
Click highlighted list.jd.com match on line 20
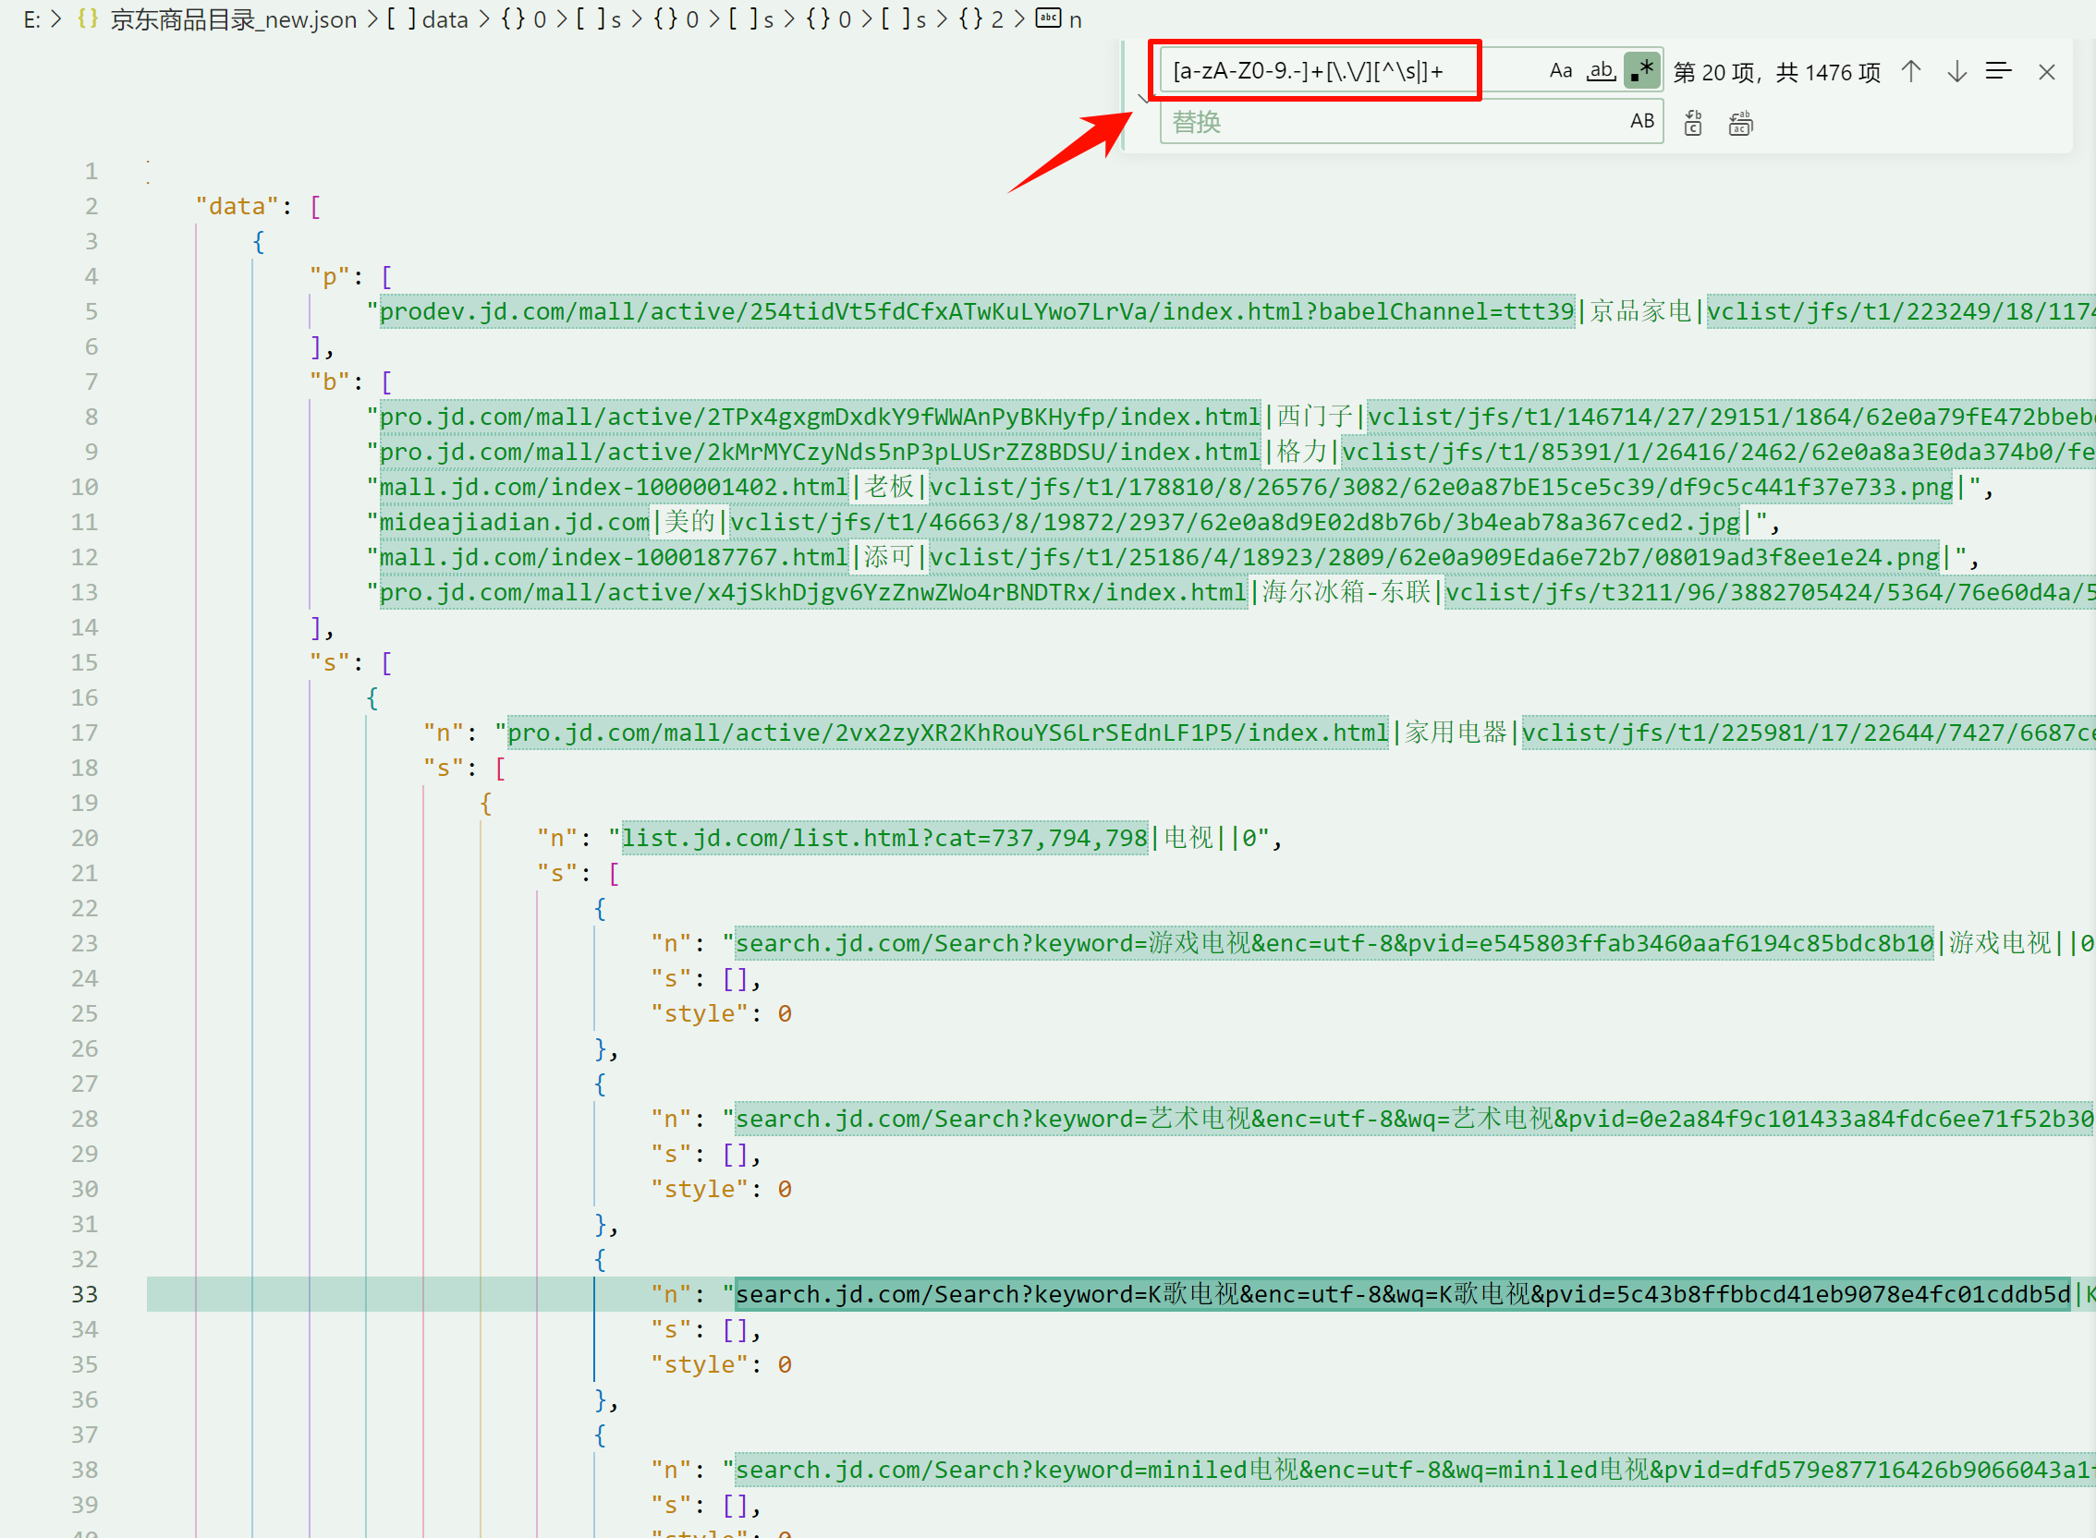pos(883,838)
